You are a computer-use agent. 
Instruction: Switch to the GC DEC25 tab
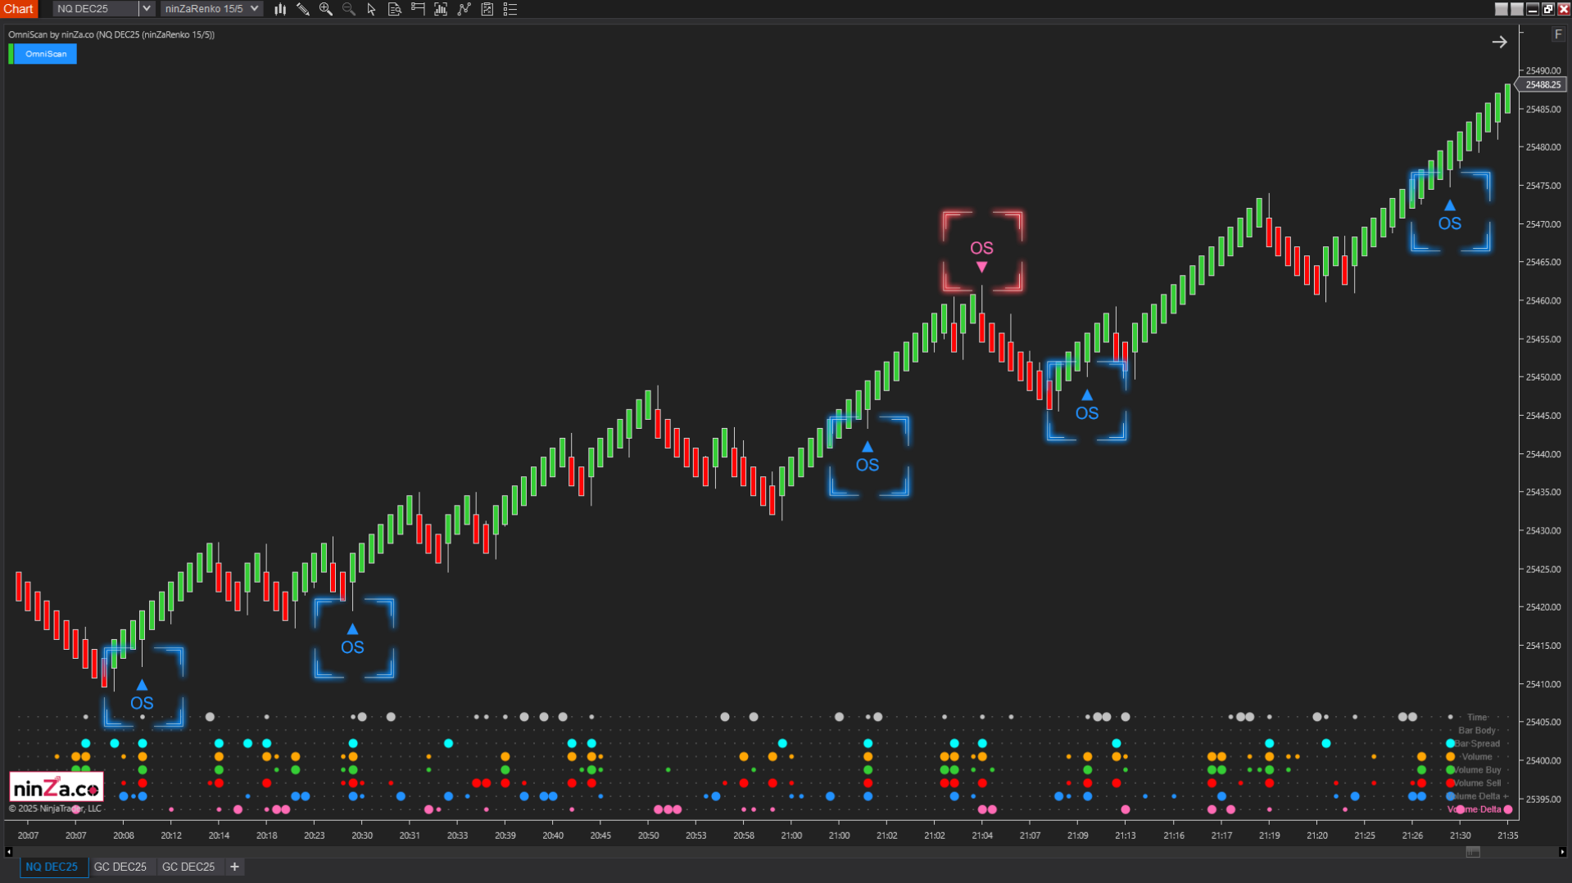point(121,867)
